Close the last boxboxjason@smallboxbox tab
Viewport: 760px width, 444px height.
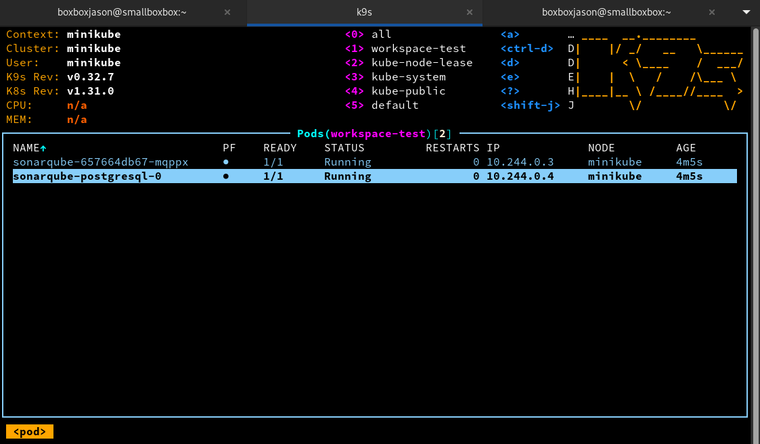(711, 13)
